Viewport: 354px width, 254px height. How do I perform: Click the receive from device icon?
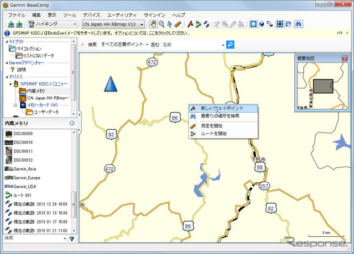coord(19,24)
